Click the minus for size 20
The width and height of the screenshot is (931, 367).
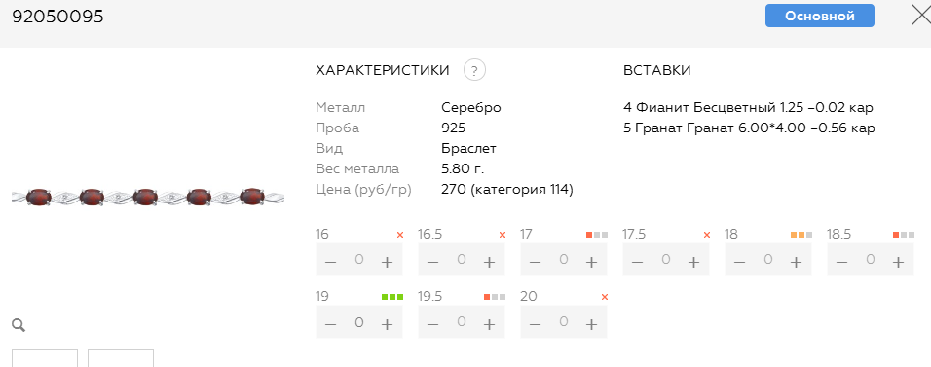point(535,324)
